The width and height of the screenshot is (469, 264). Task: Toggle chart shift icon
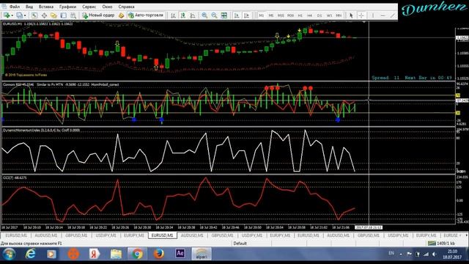[x=246, y=15]
